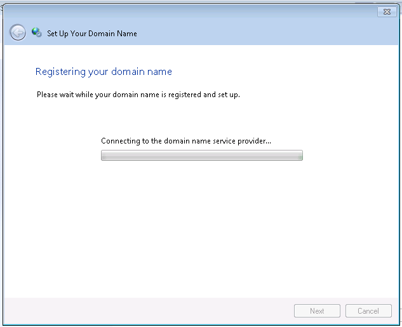Click the Back arrow button
This screenshot has height=327, width=402.
[18, 33]
